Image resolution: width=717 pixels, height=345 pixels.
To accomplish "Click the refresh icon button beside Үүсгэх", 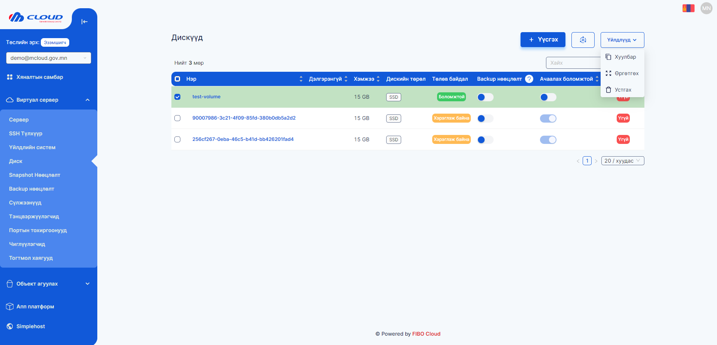I will pyautogui.click(x=583, y=40).
